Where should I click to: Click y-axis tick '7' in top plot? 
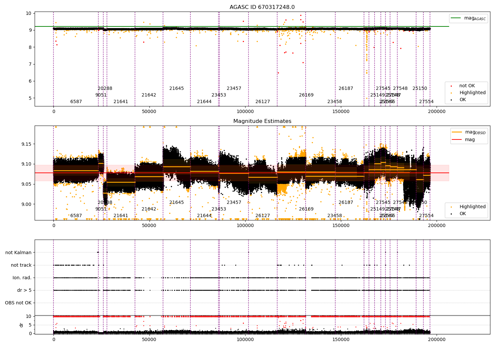tap(30, 64)
